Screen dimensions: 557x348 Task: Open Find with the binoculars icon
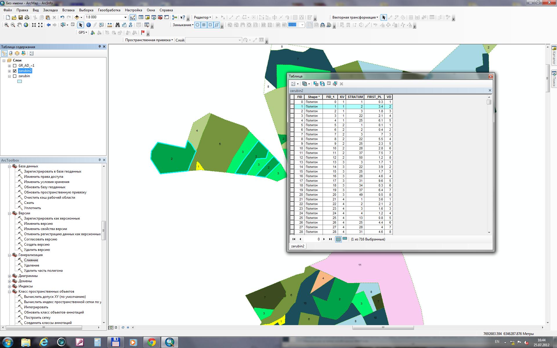tap(118, 25)
